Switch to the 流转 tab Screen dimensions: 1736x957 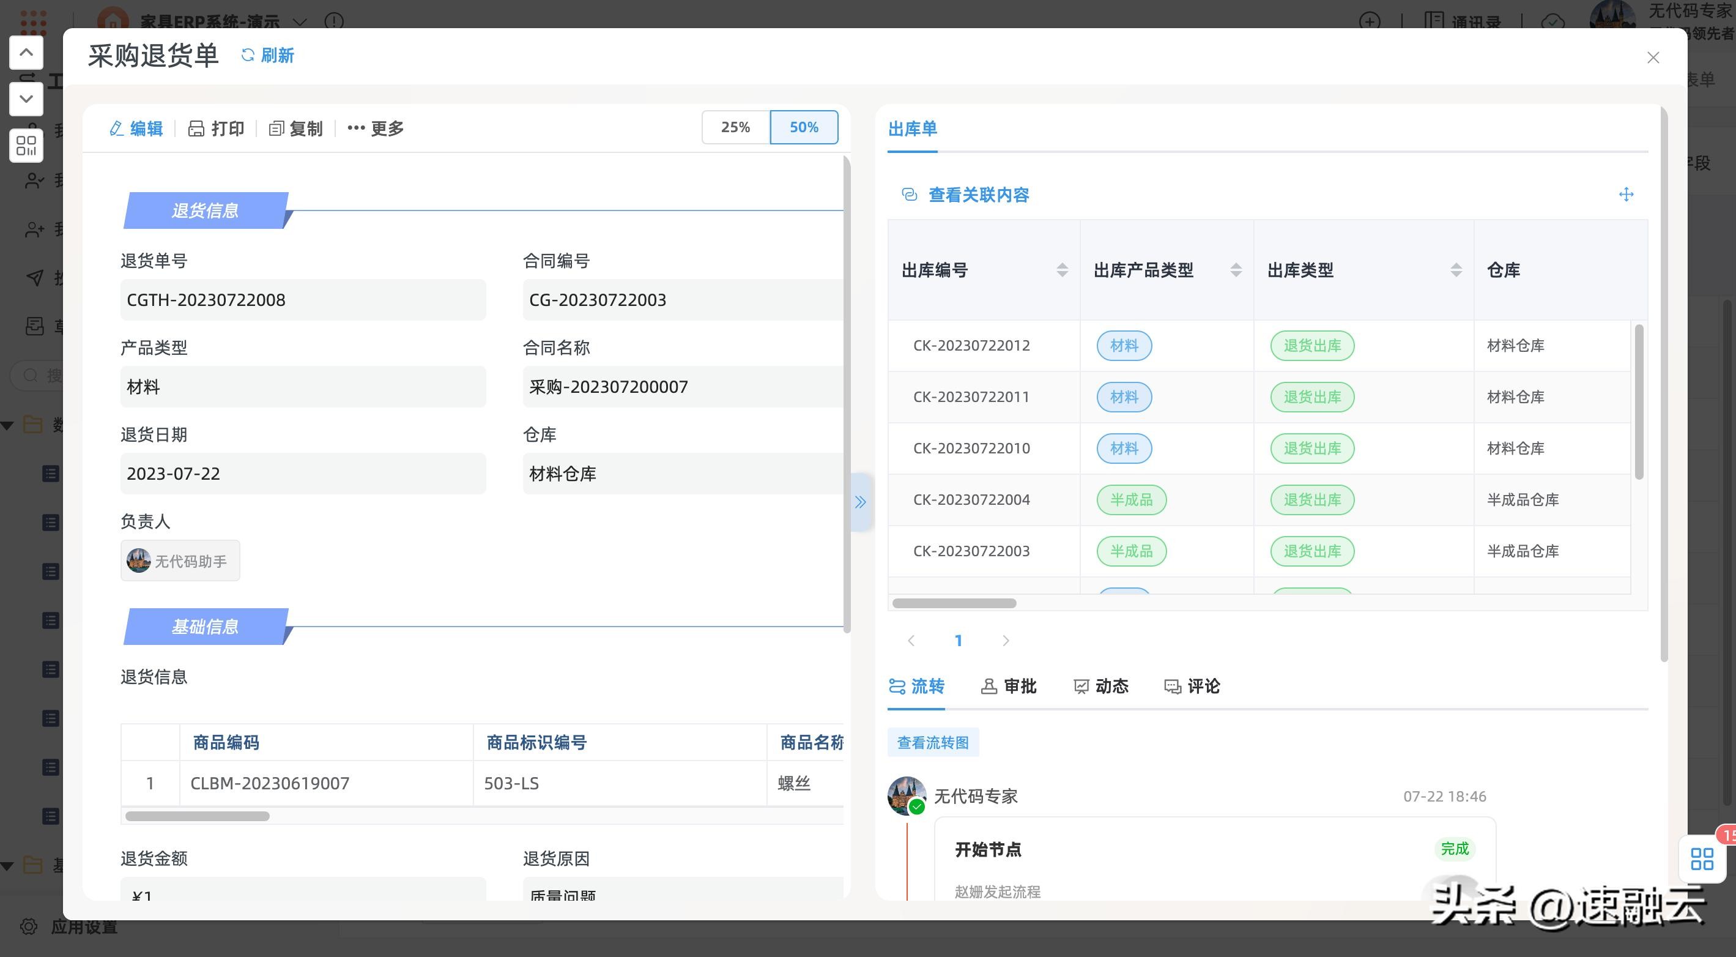click(x=916, y=686)
